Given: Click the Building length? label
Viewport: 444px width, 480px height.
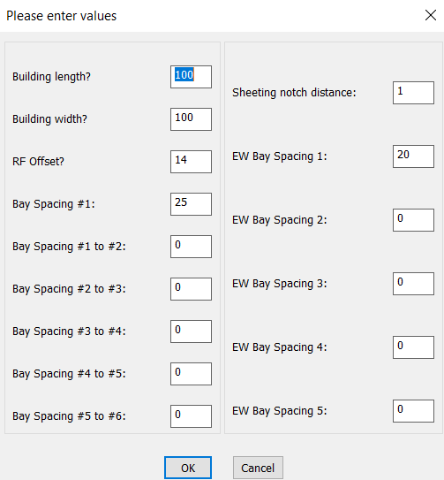Looking at the screenshot, I should pyautogui.click(x=51, y=77).
